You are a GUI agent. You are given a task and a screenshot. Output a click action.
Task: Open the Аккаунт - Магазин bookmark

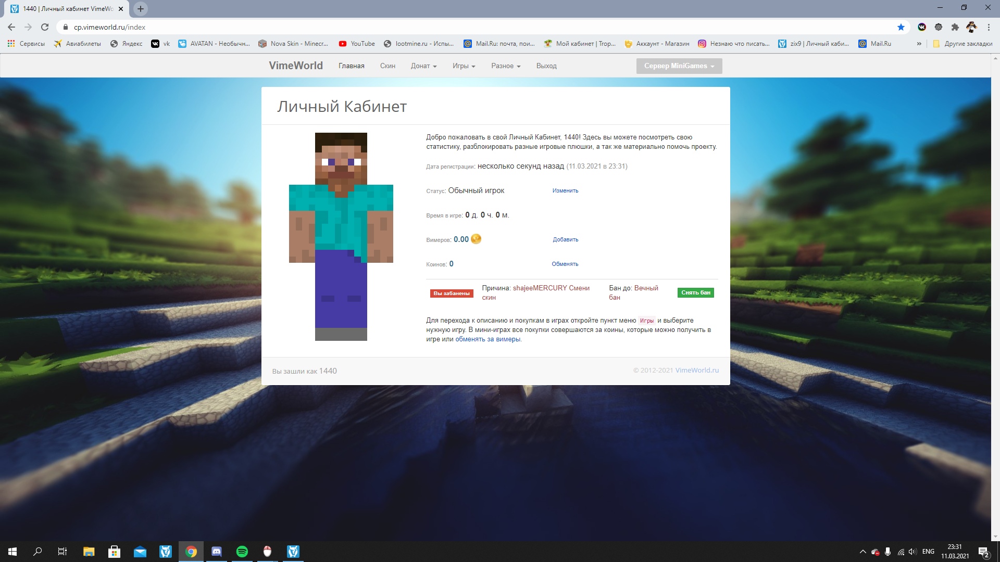657,44
